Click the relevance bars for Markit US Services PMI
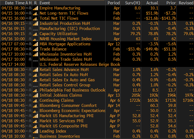This screenshot has width=194, height=139. pos(35,121)
